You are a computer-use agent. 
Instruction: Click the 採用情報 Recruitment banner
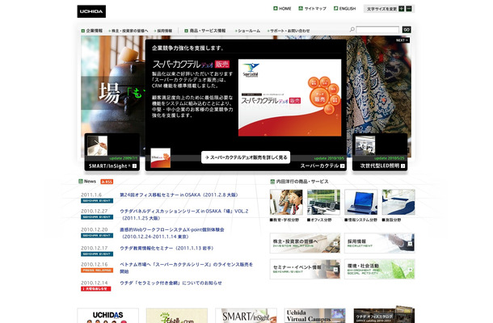[x=380, y=243]
